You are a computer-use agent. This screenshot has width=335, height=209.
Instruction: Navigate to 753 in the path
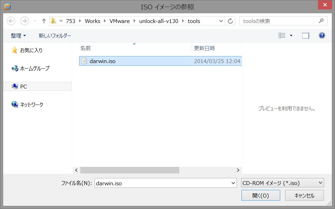70,21
